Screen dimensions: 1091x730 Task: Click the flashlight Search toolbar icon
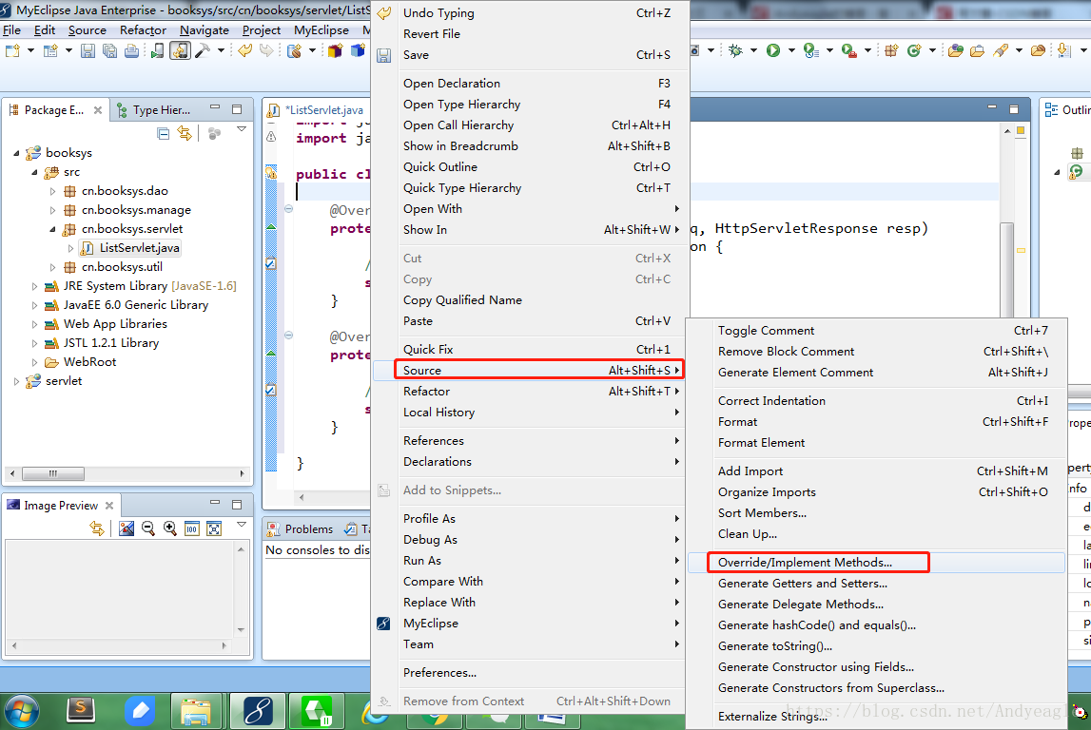pos(1001,50)
